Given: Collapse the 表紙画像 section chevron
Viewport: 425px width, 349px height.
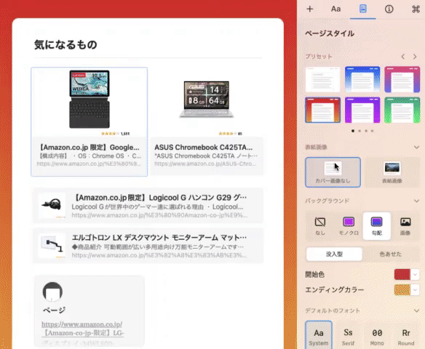Looking at the screenshot, I should 416,147.
